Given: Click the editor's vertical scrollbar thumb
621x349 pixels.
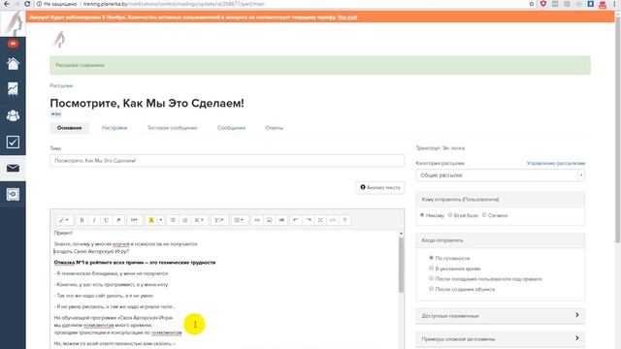Looking at the screenshot, I should [401, 266].
